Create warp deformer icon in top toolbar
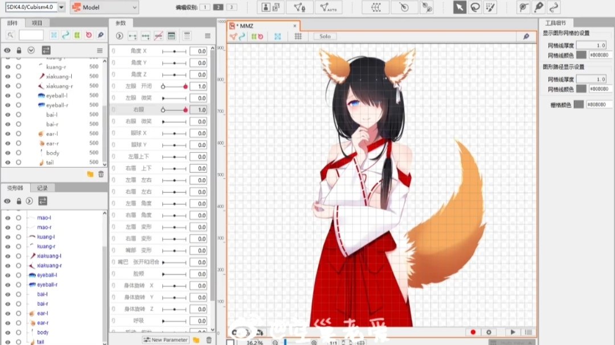Image resolution: width=615 pixels, height=345 pixels. pos(376,7)
